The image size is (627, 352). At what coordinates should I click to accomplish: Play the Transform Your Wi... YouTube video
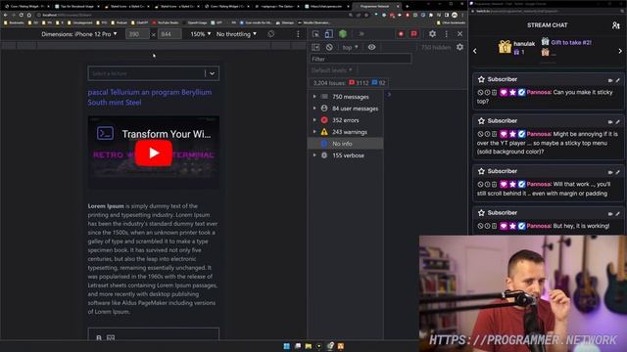pos(154,153)
